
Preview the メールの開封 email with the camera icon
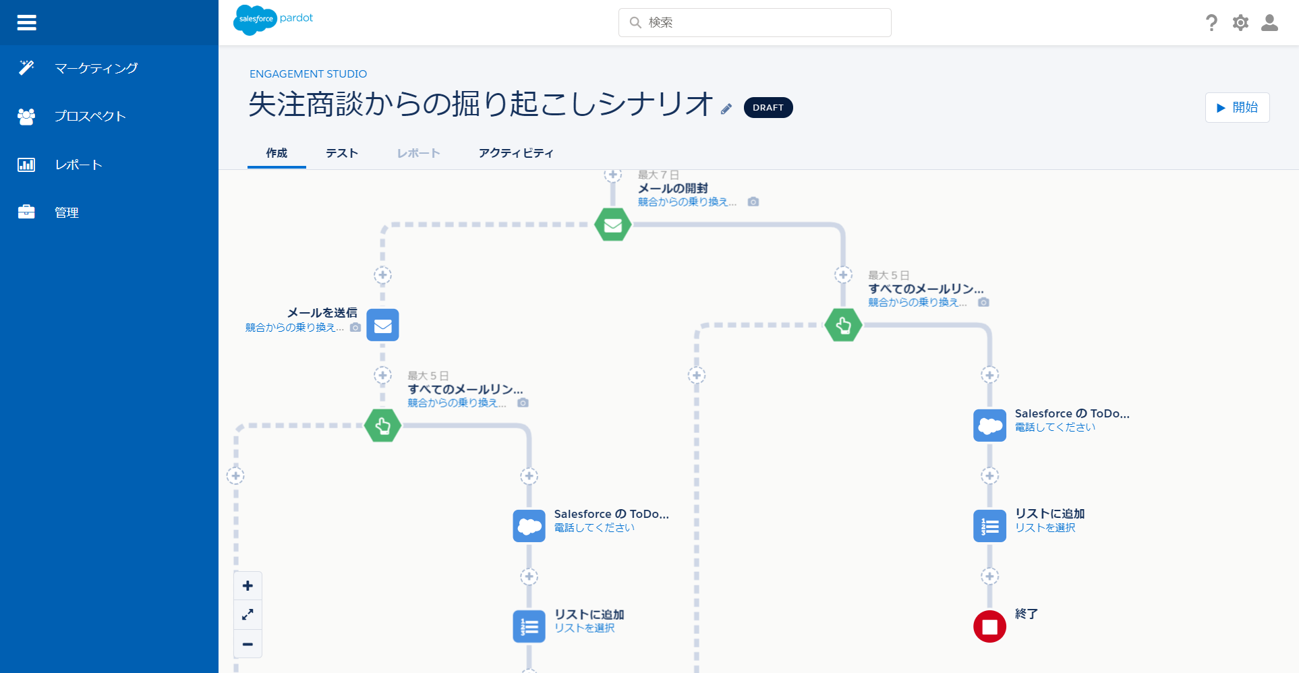point(753,202)
